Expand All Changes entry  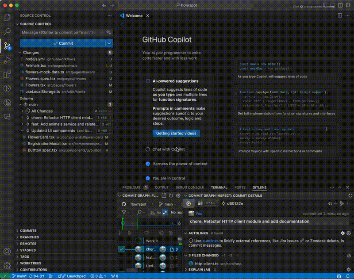coord(22,111)
